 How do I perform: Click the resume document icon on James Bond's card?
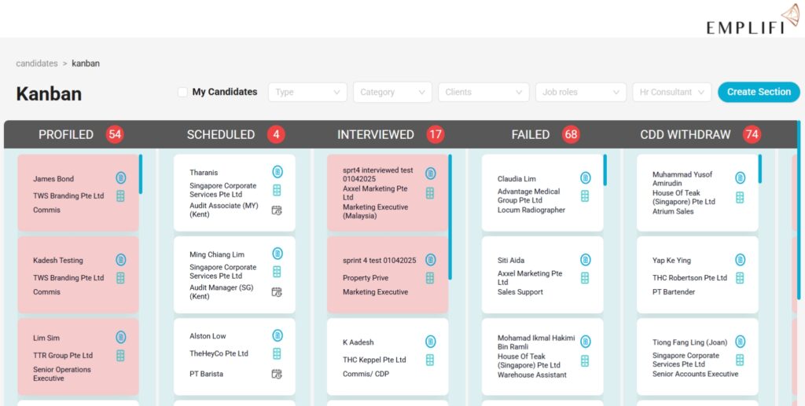click(x=120, y=178)
